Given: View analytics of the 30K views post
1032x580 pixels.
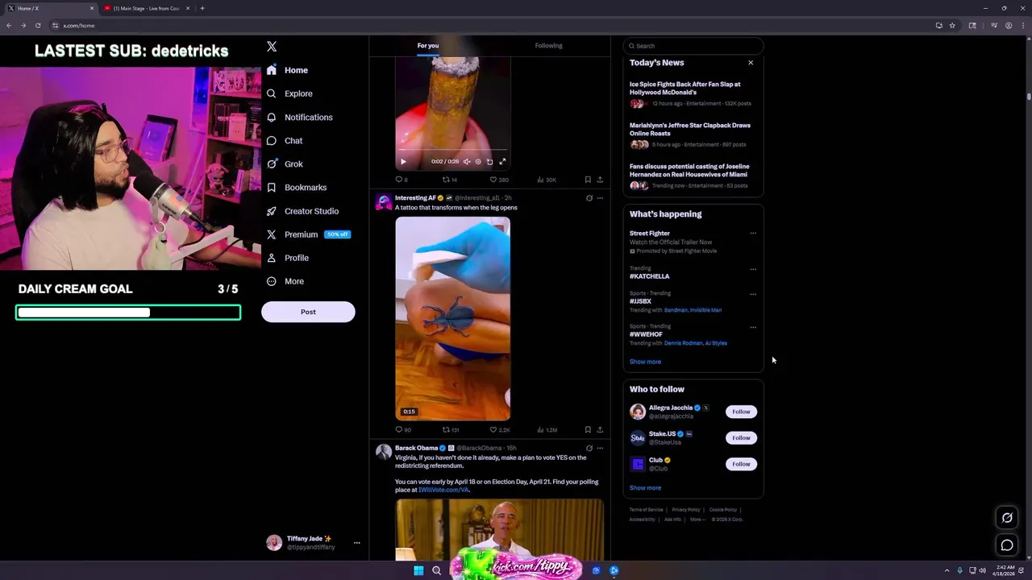Looking at the screenshot, I should click(x=547, y=180).
